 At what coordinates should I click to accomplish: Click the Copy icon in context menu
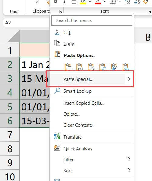[57, 43]
